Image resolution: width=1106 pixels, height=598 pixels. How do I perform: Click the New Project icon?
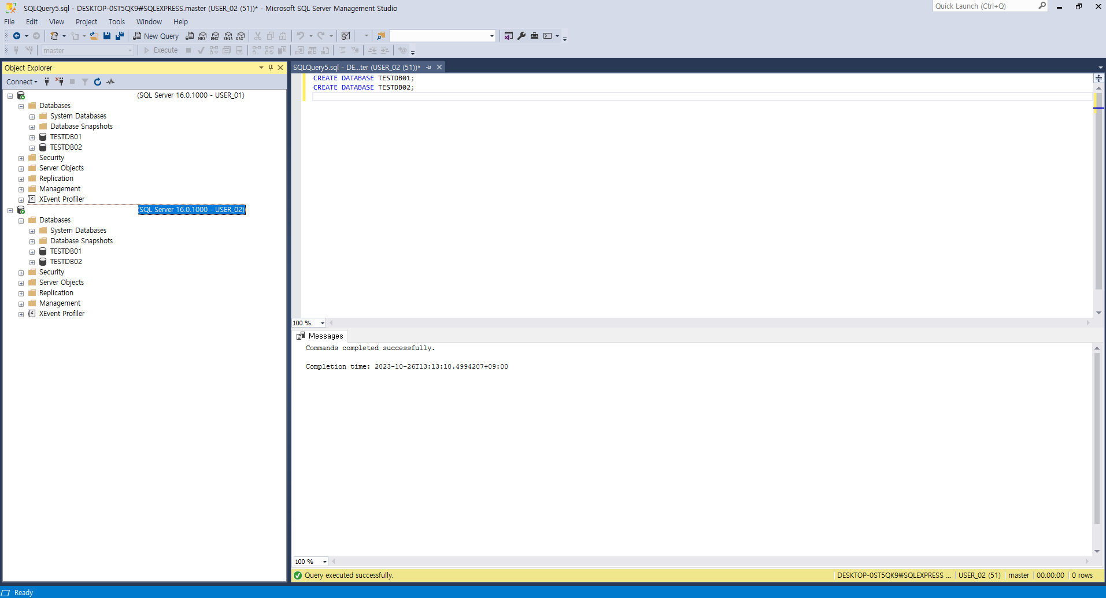click(x=54, y=36)
